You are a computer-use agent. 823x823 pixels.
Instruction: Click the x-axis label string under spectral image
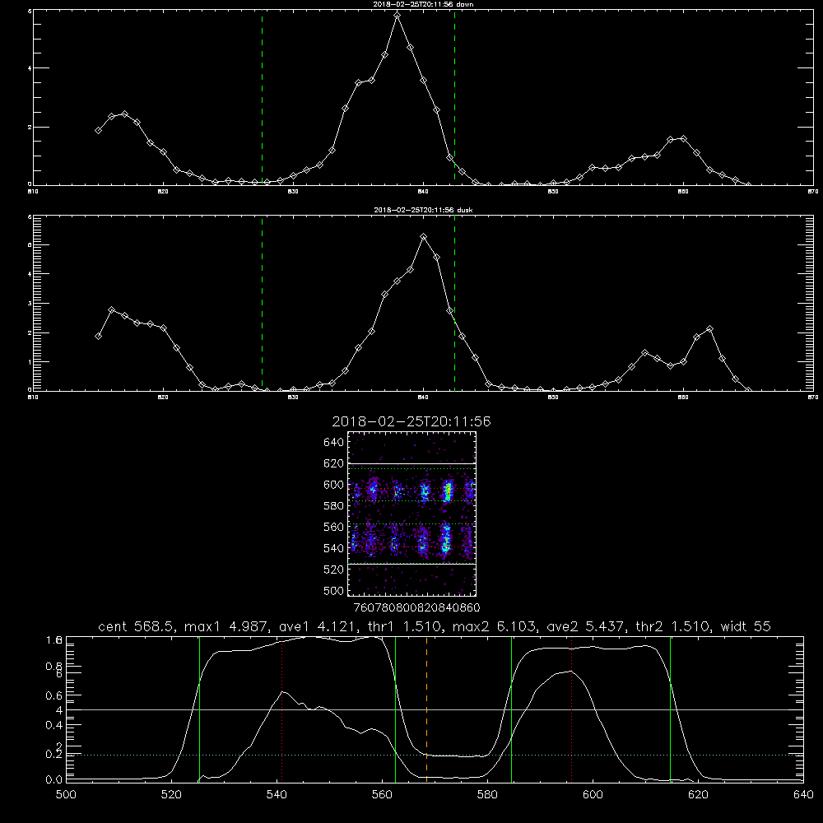click(416, 607)
